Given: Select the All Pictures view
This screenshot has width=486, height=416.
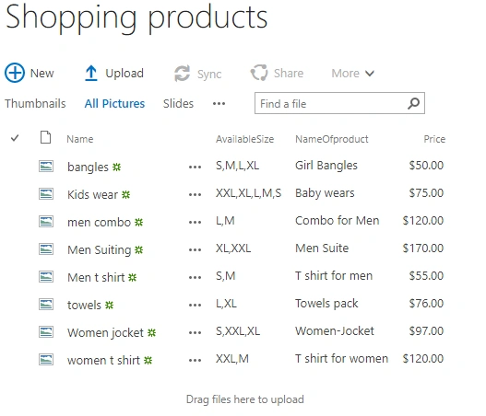Looking at the screenshot, I should 114,104.
